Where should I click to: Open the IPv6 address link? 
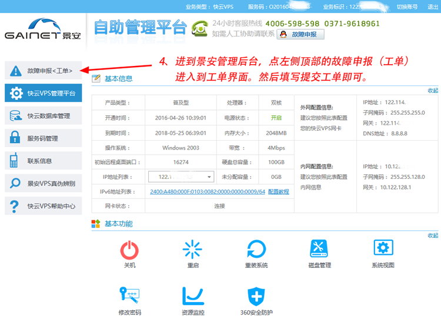[208, 191]
